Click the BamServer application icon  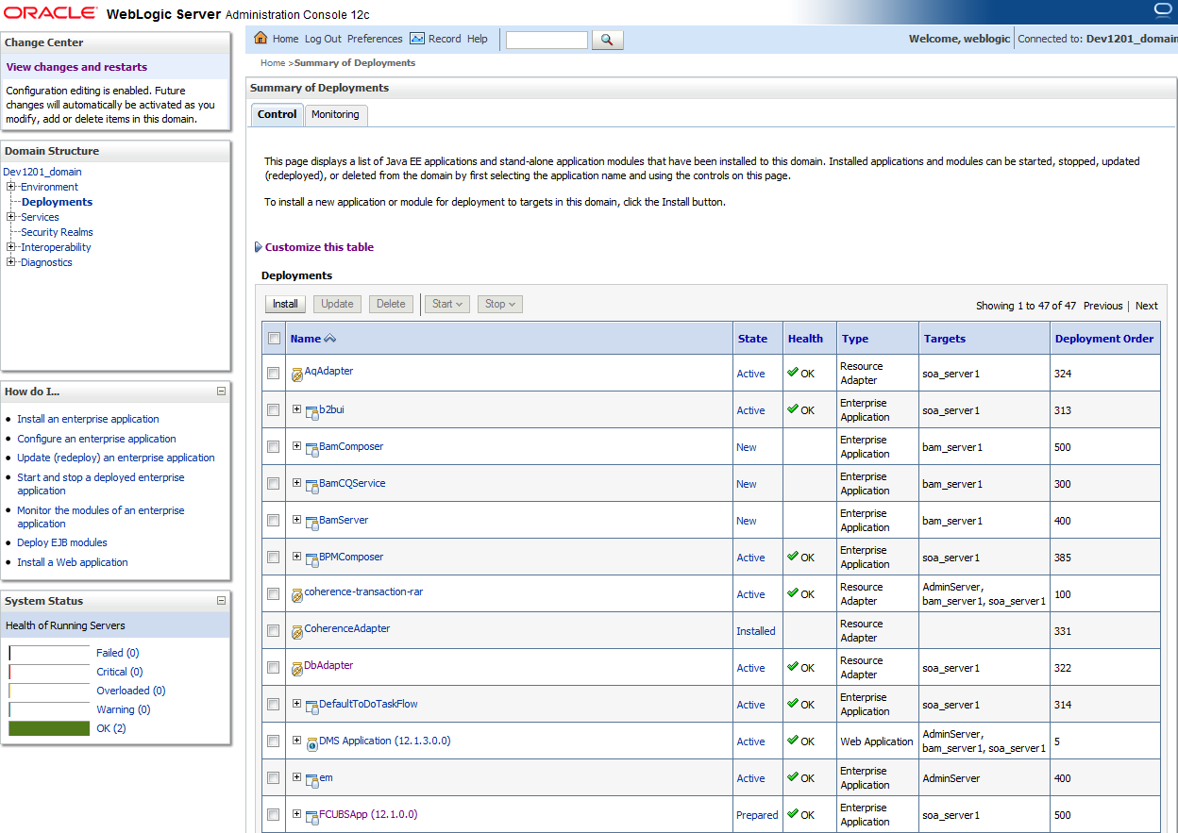pos(312,522)
